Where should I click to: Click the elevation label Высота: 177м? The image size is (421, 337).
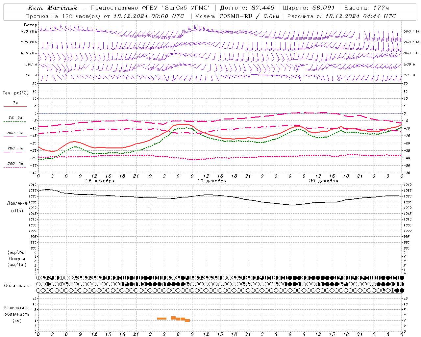366,8
